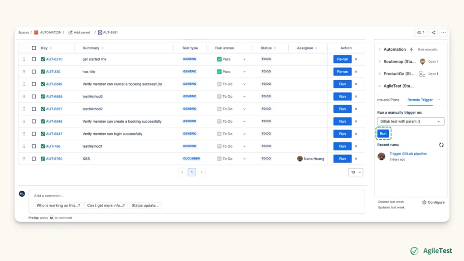Collapse the AgileTest panel section
The width and height of the screenshot is (464, 261).
click(380, 86)
